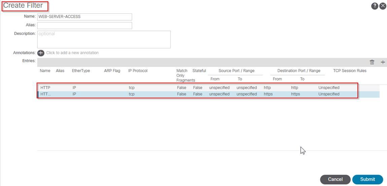The image size is (387, 186).
Task: Click EtherType IP in HTTP row
Action: [x=74, y=88]
